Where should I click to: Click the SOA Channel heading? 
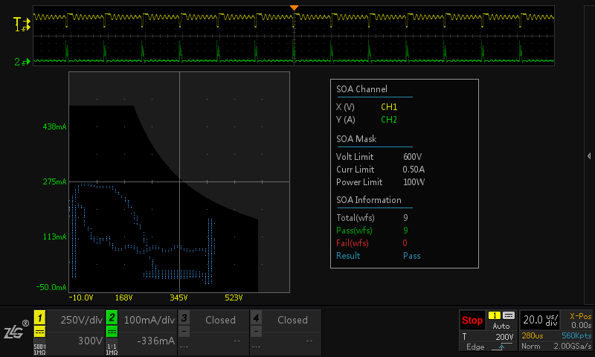click(361, 89)
